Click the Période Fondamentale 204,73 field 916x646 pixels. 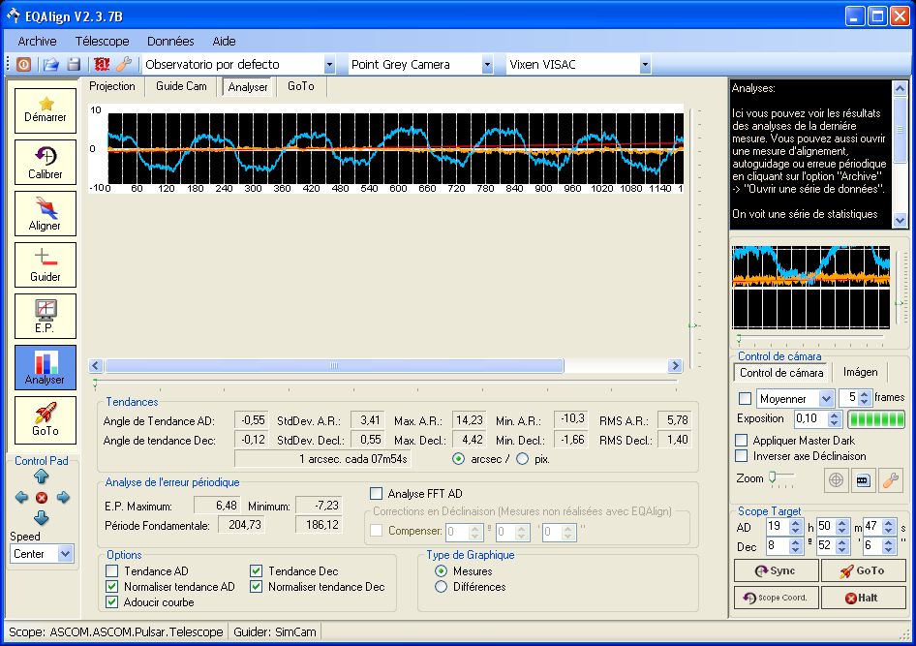click(x=241, y=525)
